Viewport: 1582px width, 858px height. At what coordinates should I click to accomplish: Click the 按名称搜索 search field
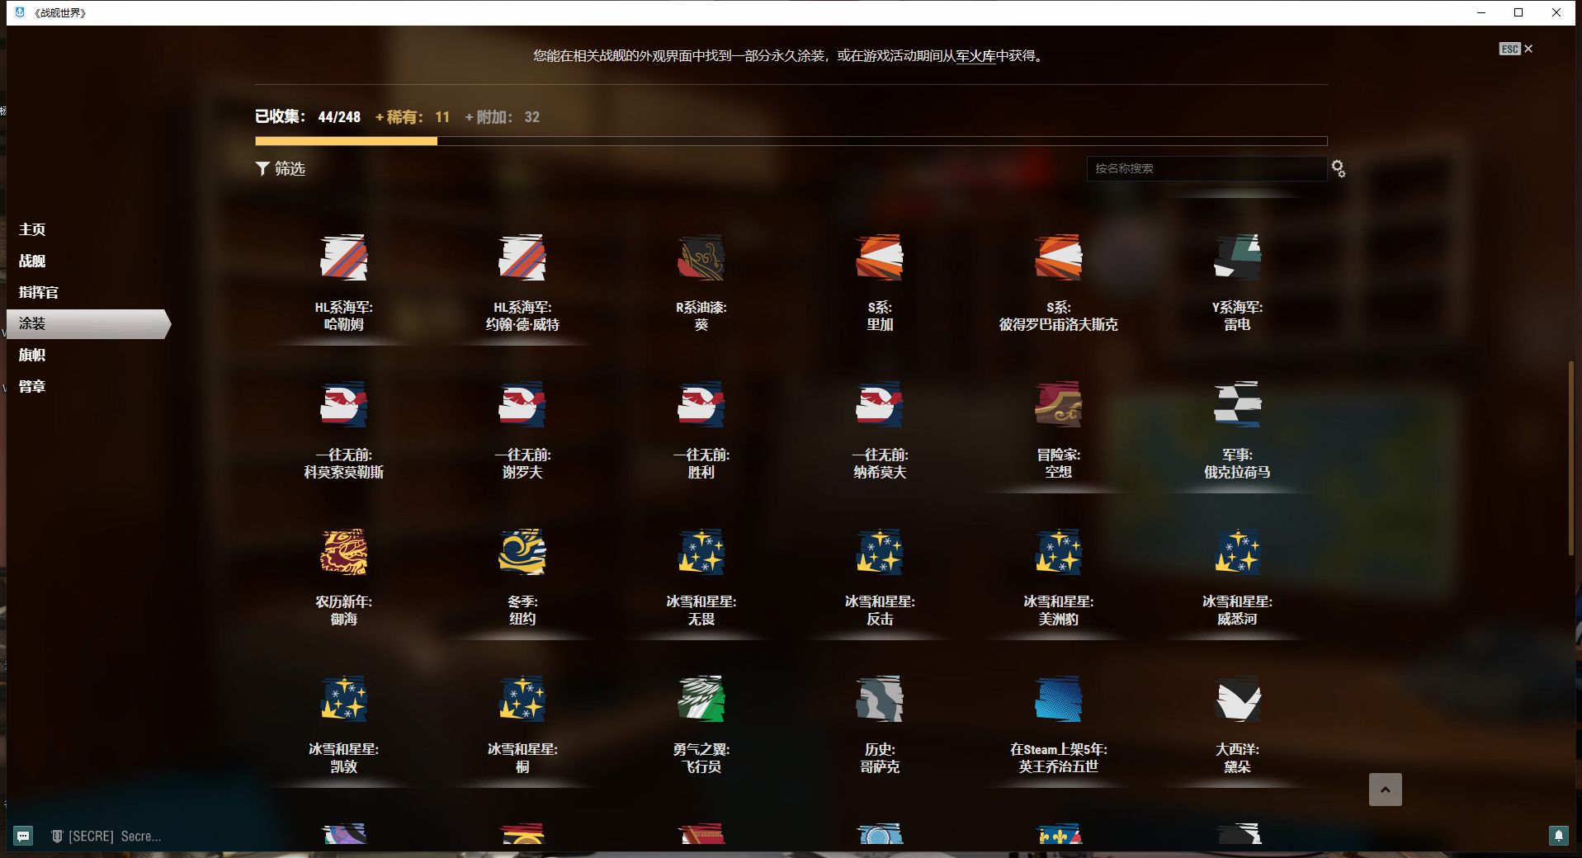(x=1205, y=168)
